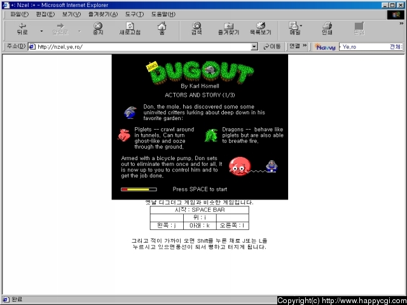Maximize the Internet Explorer window
Image resolution: width=407 pixels, height=305 pixels.
pos(392,5)
